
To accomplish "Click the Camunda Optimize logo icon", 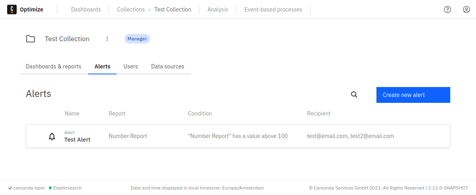I will 12,9.
